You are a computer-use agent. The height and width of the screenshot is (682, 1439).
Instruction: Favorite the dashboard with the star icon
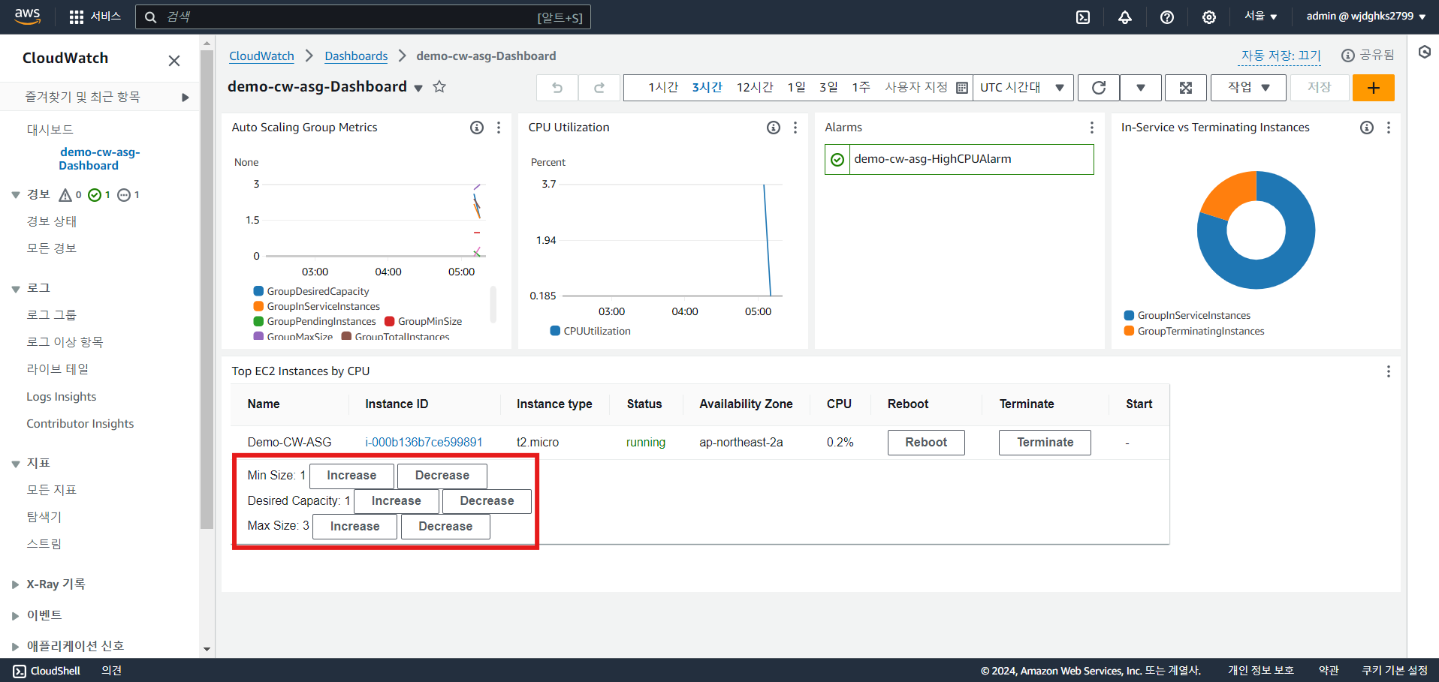[440, 87]
